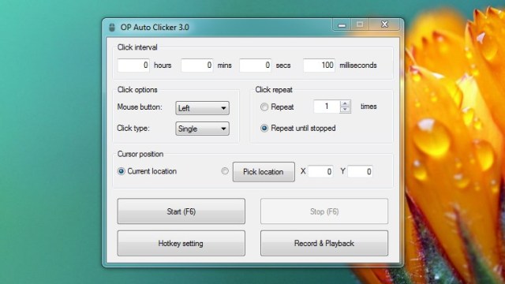This screenshot has height=284, width=505.
Task: Select the radio button beside Pick location
Action: tap(225, 171)
